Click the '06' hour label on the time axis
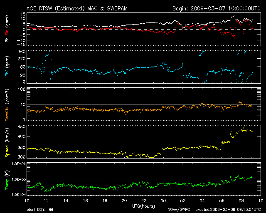 pyautogui.click(x=222, y=201)
